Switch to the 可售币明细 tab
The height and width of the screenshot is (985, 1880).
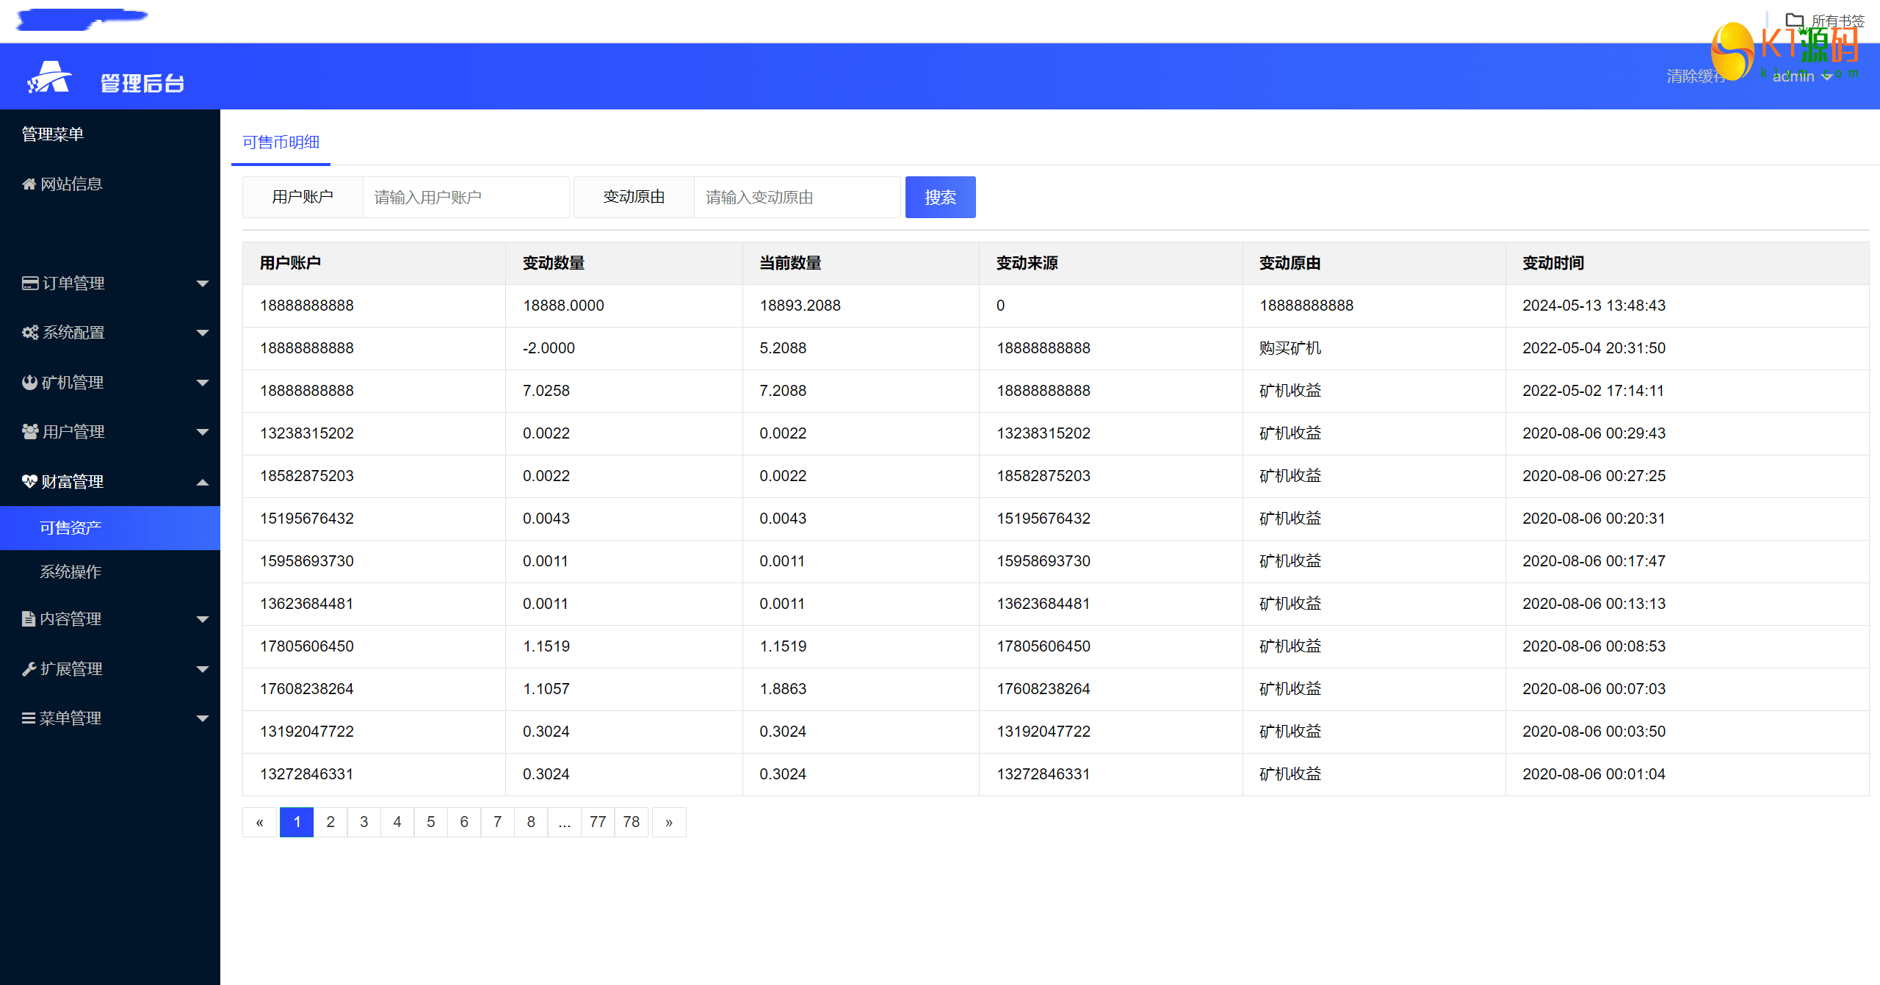(281, 142)
